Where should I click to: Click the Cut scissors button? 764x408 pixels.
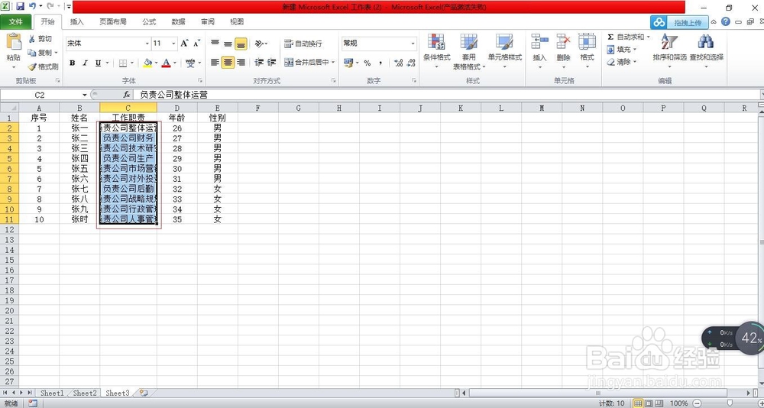tap(40, 39)
